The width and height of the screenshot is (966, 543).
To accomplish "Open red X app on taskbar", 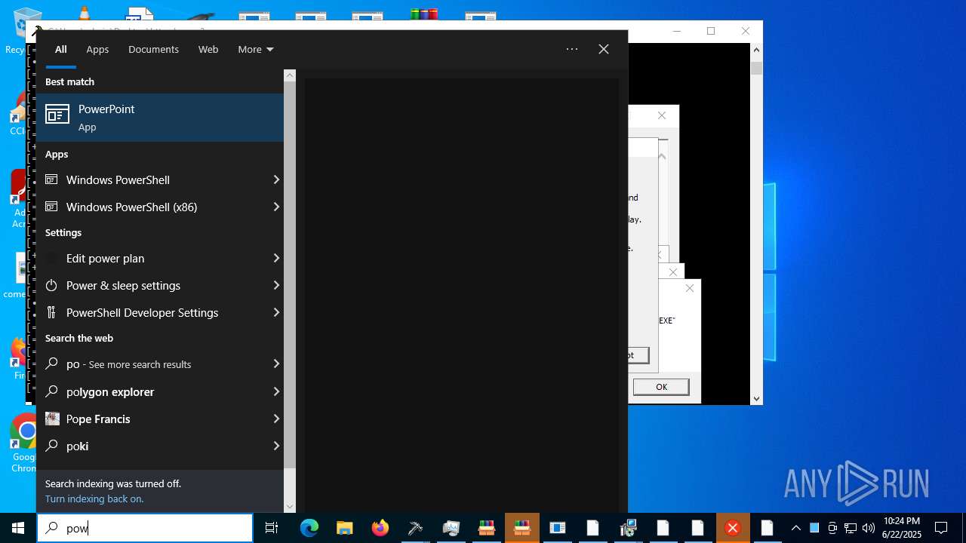I will pos(732,528).
